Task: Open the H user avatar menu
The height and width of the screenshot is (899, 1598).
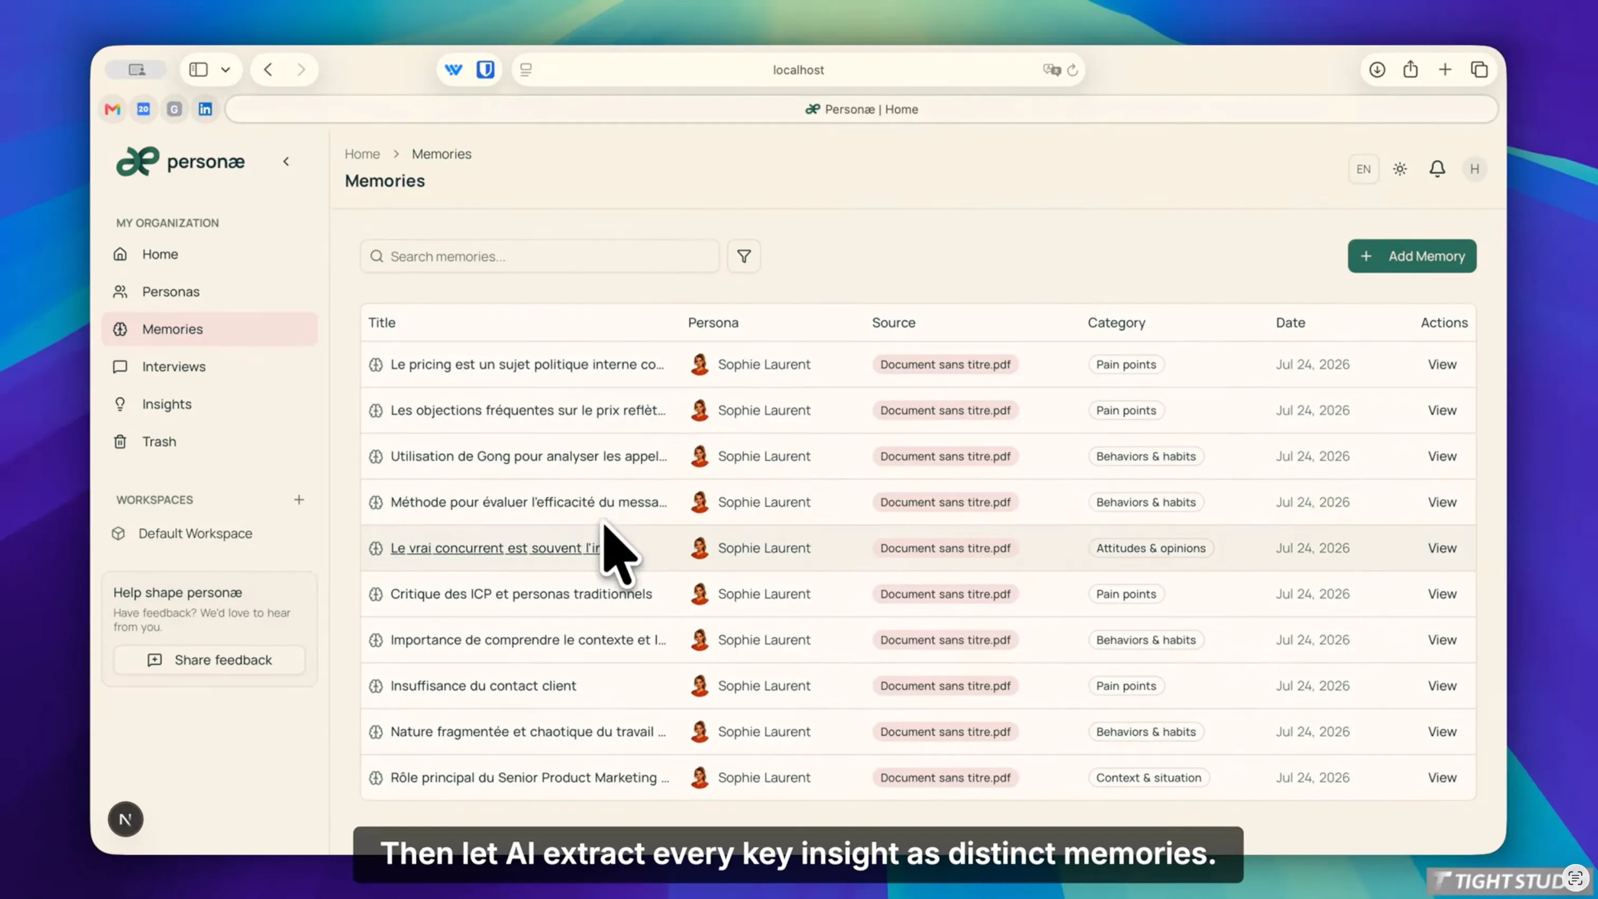Action: pyautogui.click(x=1475, y=169)
